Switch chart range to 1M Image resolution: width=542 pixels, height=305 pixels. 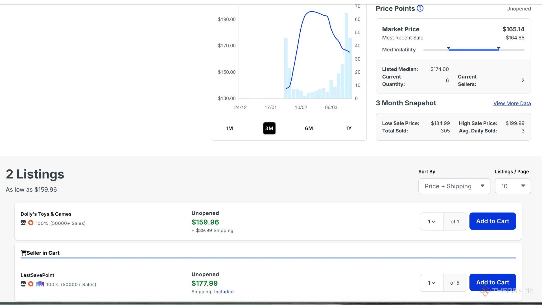[x=229, y=128]
